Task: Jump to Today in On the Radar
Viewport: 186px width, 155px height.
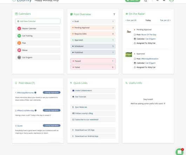Action: pyautogui.click(x=148, y=20)
